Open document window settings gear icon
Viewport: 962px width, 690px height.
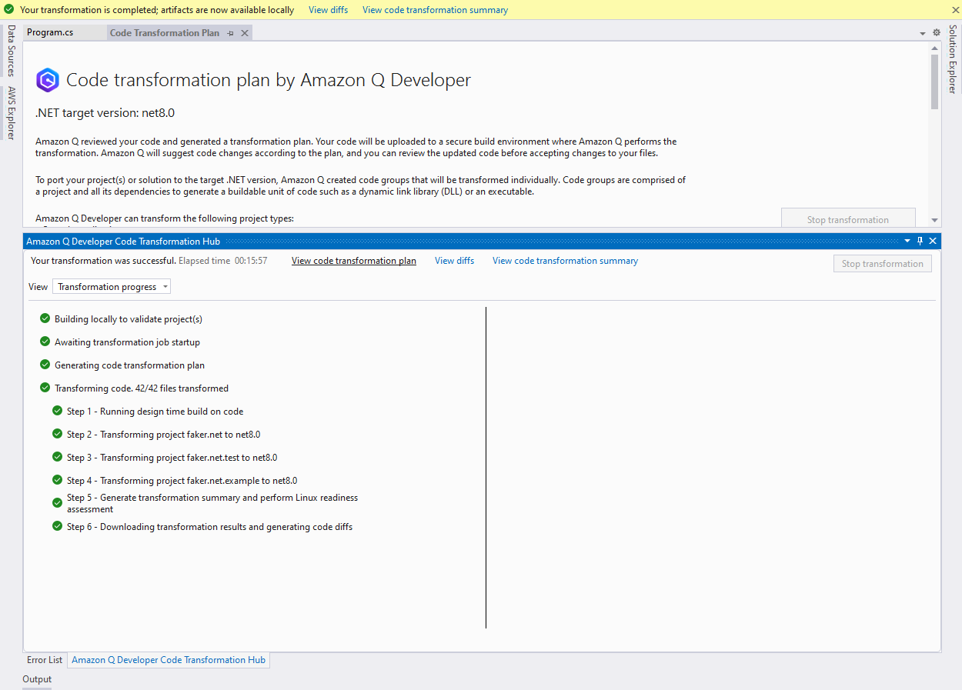coord(937,33)
